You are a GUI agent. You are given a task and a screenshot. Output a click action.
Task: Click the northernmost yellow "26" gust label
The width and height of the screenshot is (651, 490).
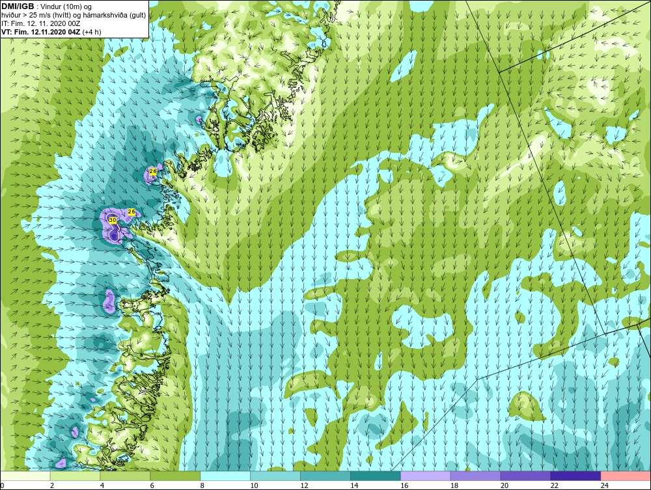coord(153,171)
